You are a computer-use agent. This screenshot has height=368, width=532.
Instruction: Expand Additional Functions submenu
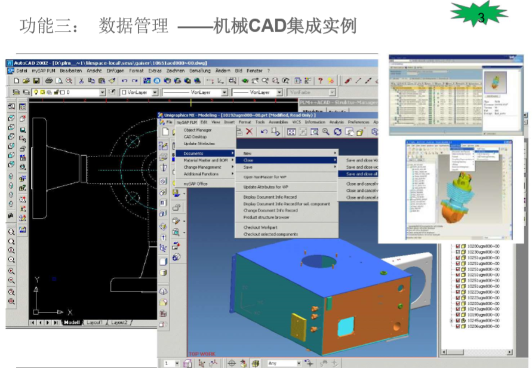205,174
